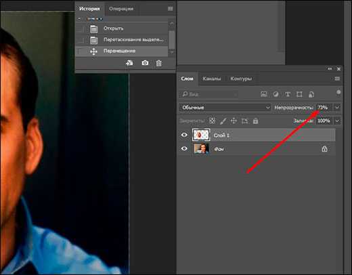Filter layers by type (T) icon
Image resolution: width=352 pixels, height=275 pixels.
click(x=288, y=94)
